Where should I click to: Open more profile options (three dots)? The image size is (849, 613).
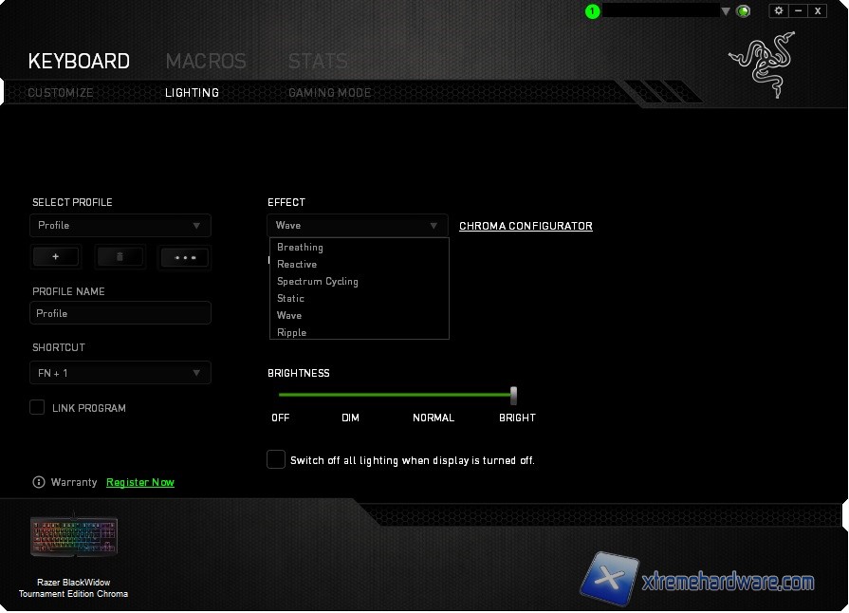coord(184,257)
